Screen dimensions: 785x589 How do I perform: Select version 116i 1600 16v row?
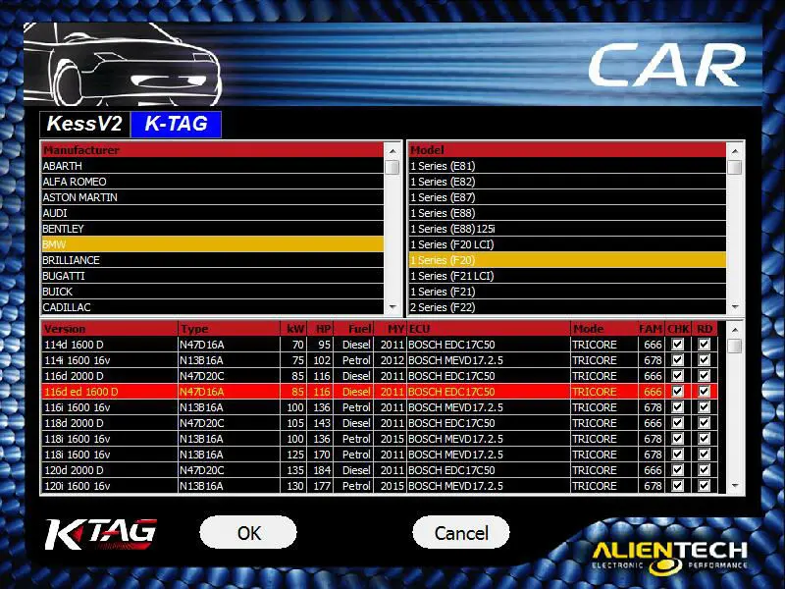click(x=379, y=407)
